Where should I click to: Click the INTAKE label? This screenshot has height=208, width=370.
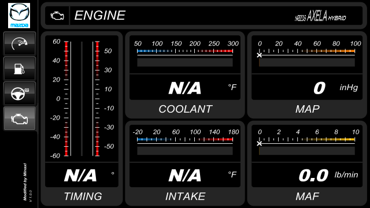[185, 196]
